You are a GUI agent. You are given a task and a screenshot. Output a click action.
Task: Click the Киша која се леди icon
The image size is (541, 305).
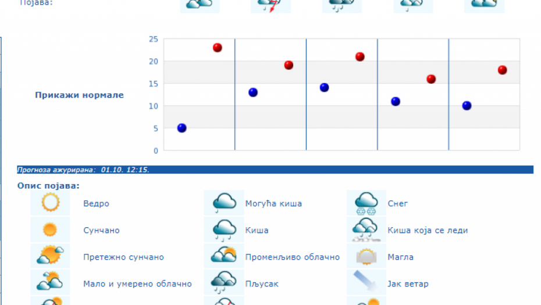point(366,229)
